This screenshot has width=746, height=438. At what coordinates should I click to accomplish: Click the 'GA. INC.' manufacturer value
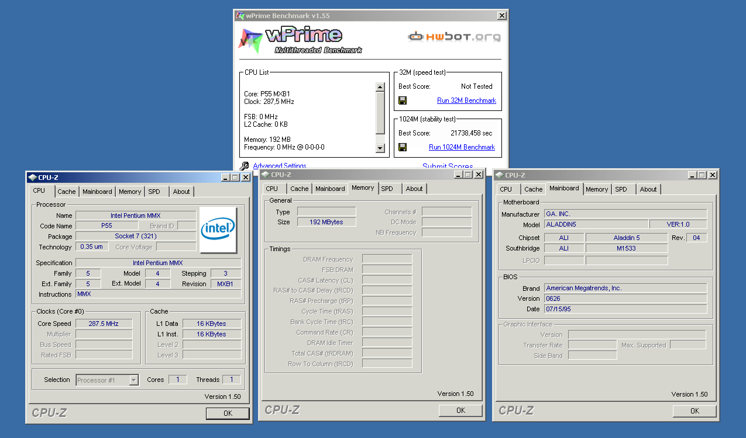[x=625, y=214]
